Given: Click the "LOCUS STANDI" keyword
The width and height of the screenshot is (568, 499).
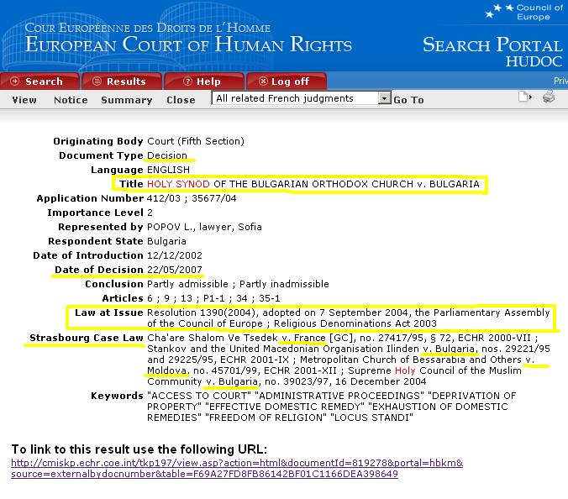Looking at the screenshot, I should (x=372, y=418).
